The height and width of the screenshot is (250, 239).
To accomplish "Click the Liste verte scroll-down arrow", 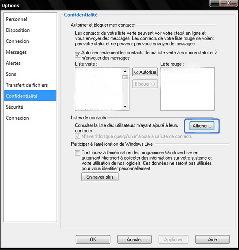I will click(125, 107).
